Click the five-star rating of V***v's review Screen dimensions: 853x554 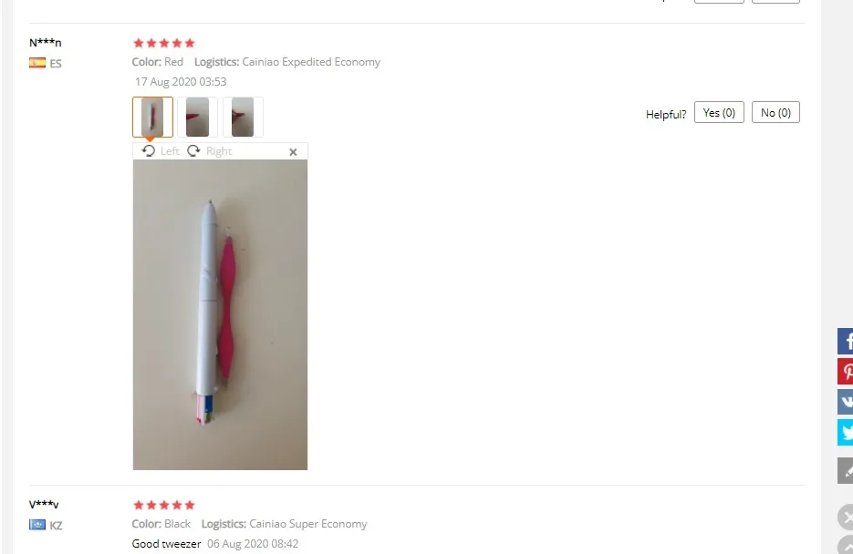coord(163,505)
